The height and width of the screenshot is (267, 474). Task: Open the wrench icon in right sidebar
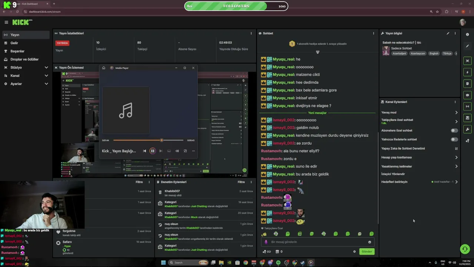pos(467,129)
